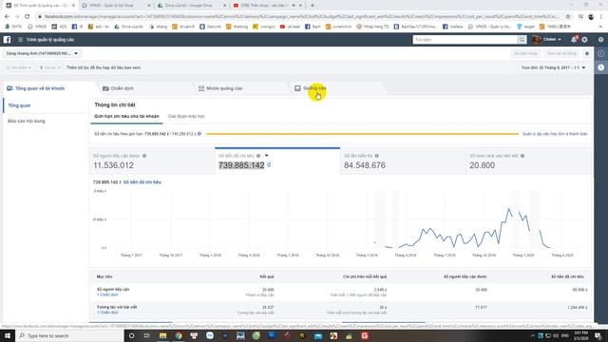Screen dimensions: 608x342
Task: Open the Drive của tôi bookmark
Action: pyautogui.click(x=129, y=27)
